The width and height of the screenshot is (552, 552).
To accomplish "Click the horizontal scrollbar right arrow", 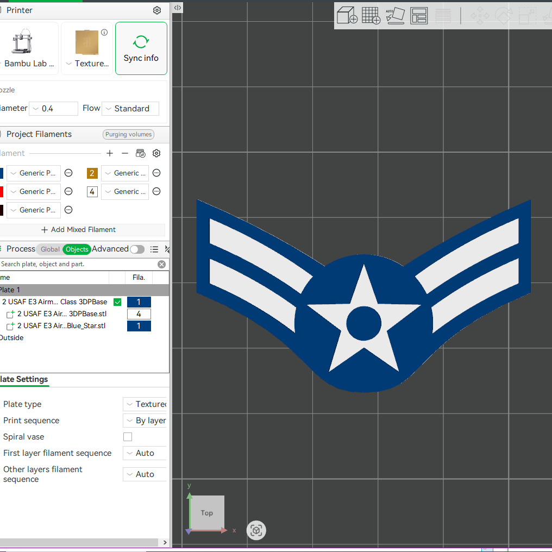I will (x=165, y=543).
